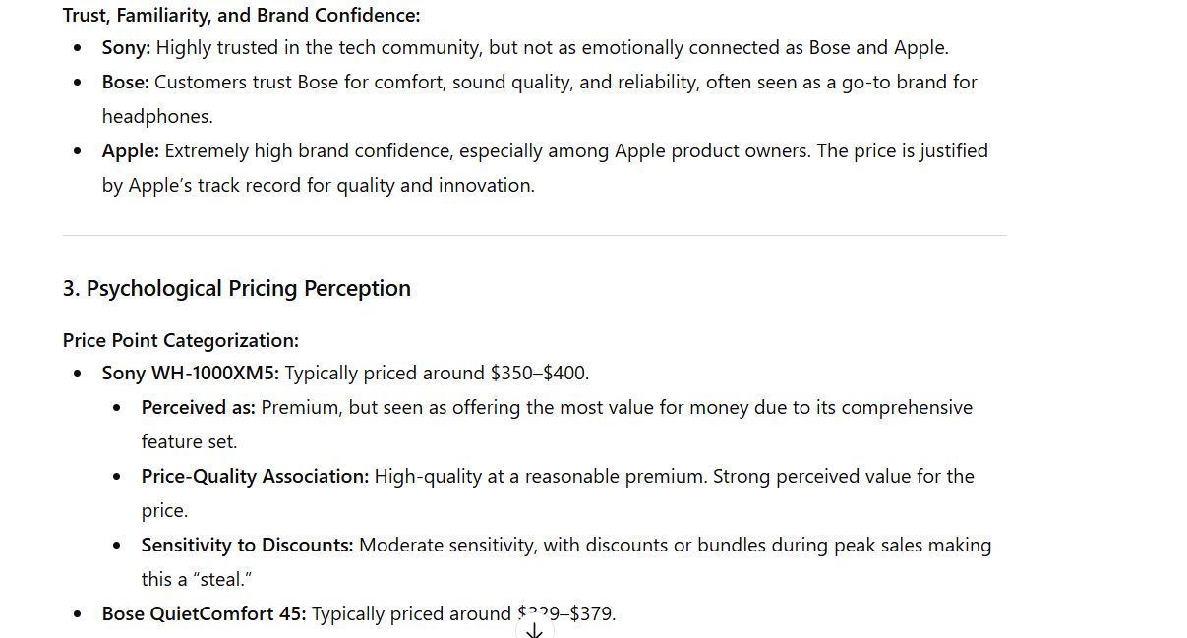Click the 'feature set.' text line
The image size is (1187, 638).
pyautogui.click(x=189, y=441)
